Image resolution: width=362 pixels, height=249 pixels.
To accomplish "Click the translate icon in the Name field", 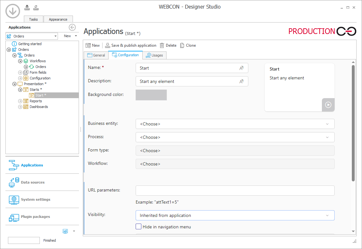I will tap(241, 68).
